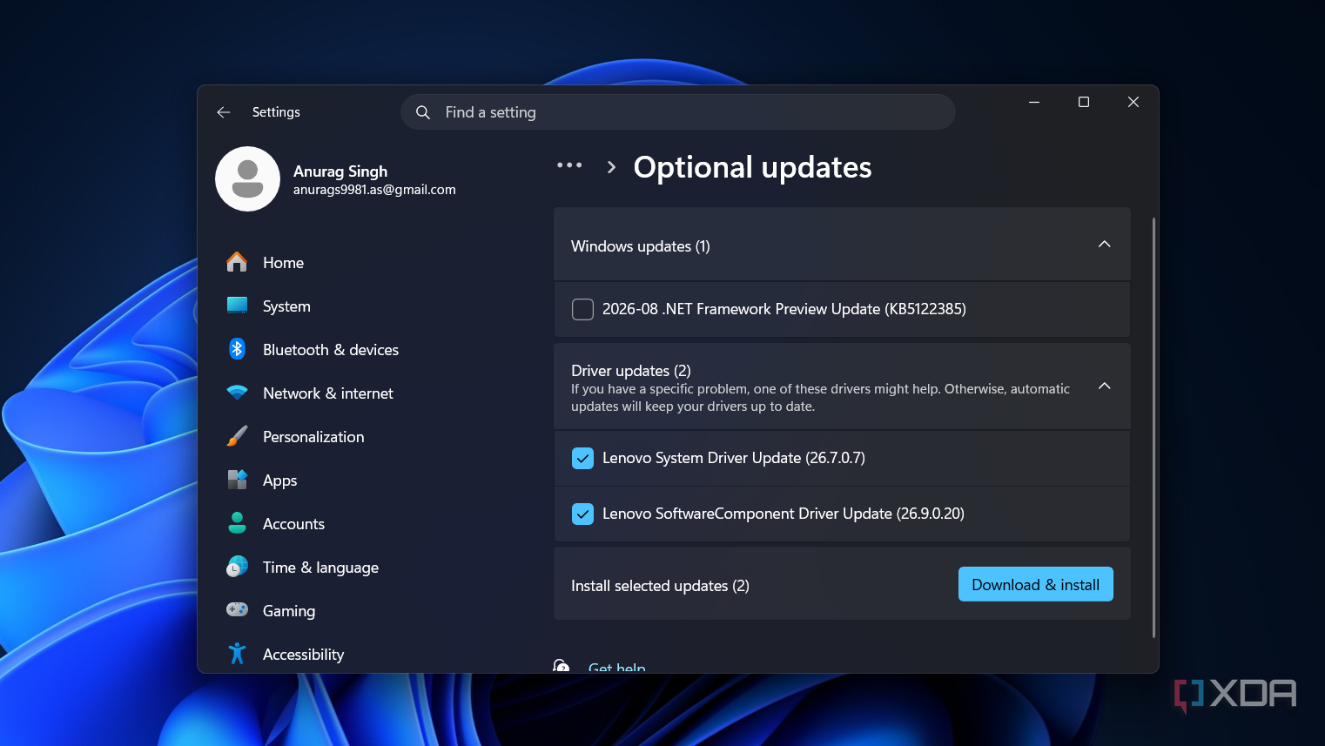Screen dimensions: 1325x746
Task: Click the Time & language clock icon
Action: (x=237, y=567)
